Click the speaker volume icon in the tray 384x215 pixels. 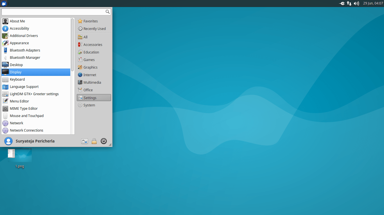pyautogui.click(x=356, y=3)
